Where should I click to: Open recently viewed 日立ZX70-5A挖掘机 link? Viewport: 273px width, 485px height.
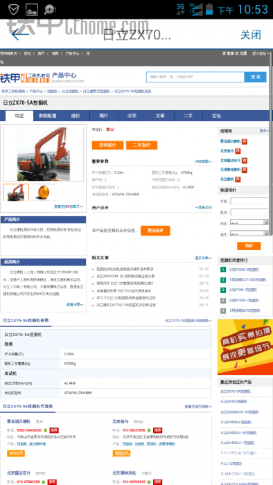coord(236,391)
